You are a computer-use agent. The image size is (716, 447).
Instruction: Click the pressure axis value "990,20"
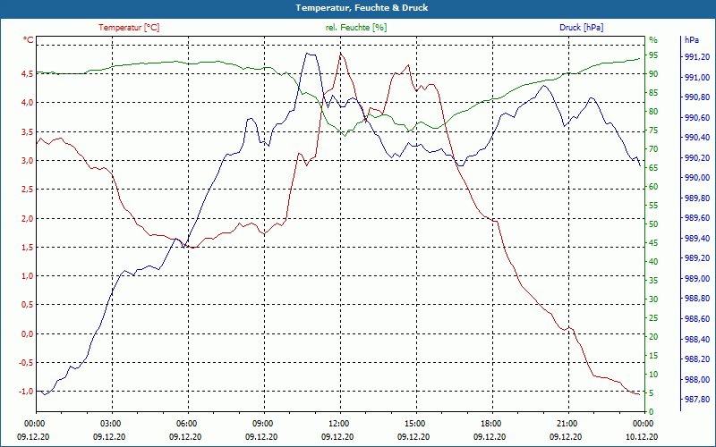(x=698, y=158)
